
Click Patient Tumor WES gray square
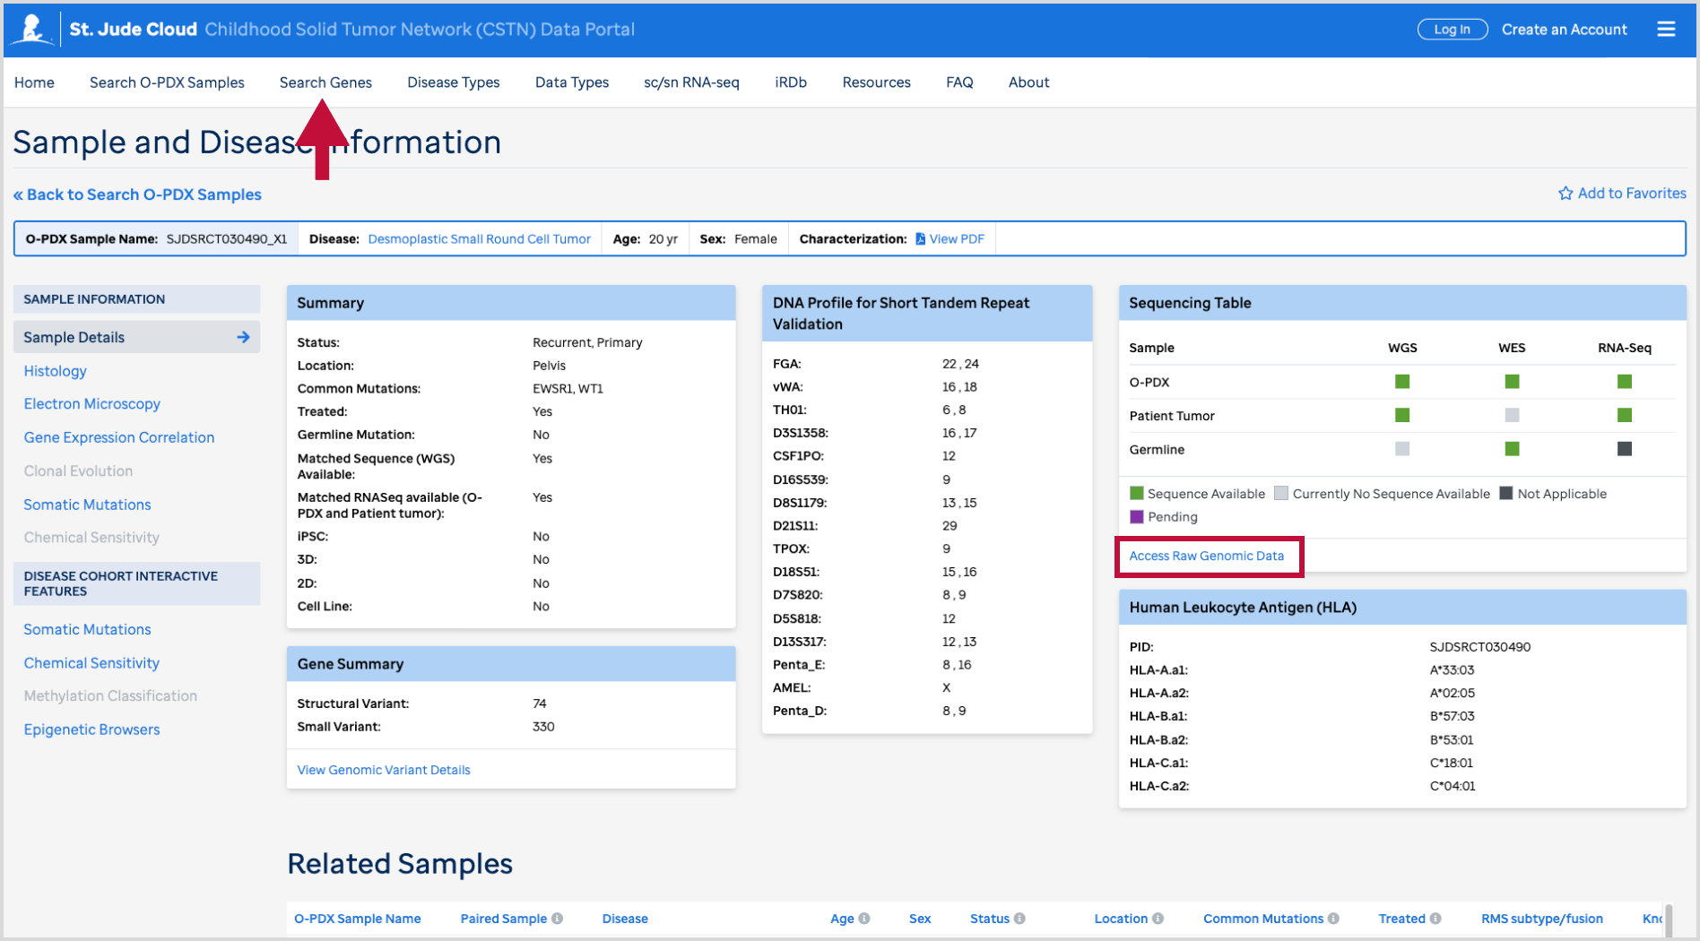pyautogui.click(x=1512, y=415)
